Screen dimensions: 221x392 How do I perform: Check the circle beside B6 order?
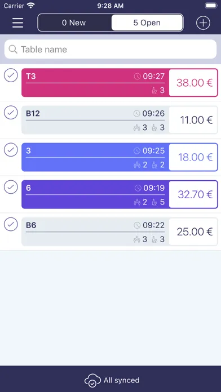click(x=11, y=224)
